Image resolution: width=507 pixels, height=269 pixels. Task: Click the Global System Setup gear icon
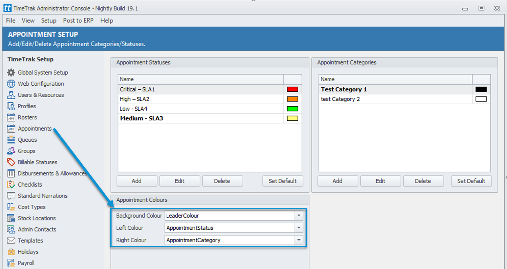tap(11, 73)
